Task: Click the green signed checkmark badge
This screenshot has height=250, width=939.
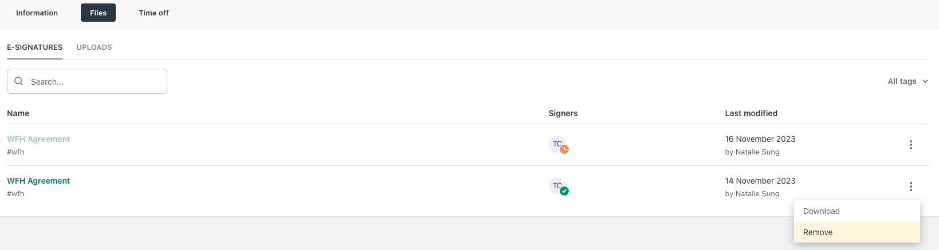Action: 564,191
